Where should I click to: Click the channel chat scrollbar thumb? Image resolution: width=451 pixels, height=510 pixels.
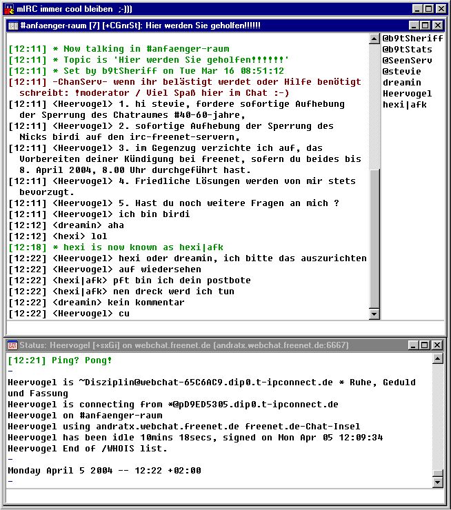point(374,238)
